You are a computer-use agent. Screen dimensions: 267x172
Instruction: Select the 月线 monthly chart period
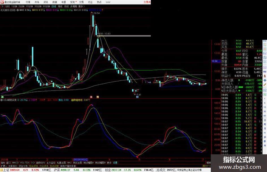[x=66, y=6]
